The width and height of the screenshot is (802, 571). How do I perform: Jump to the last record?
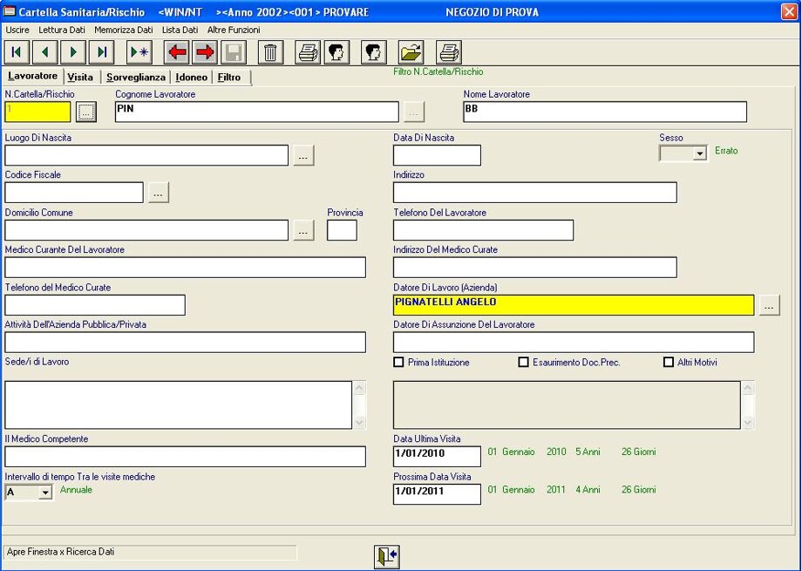click(101, 52)
